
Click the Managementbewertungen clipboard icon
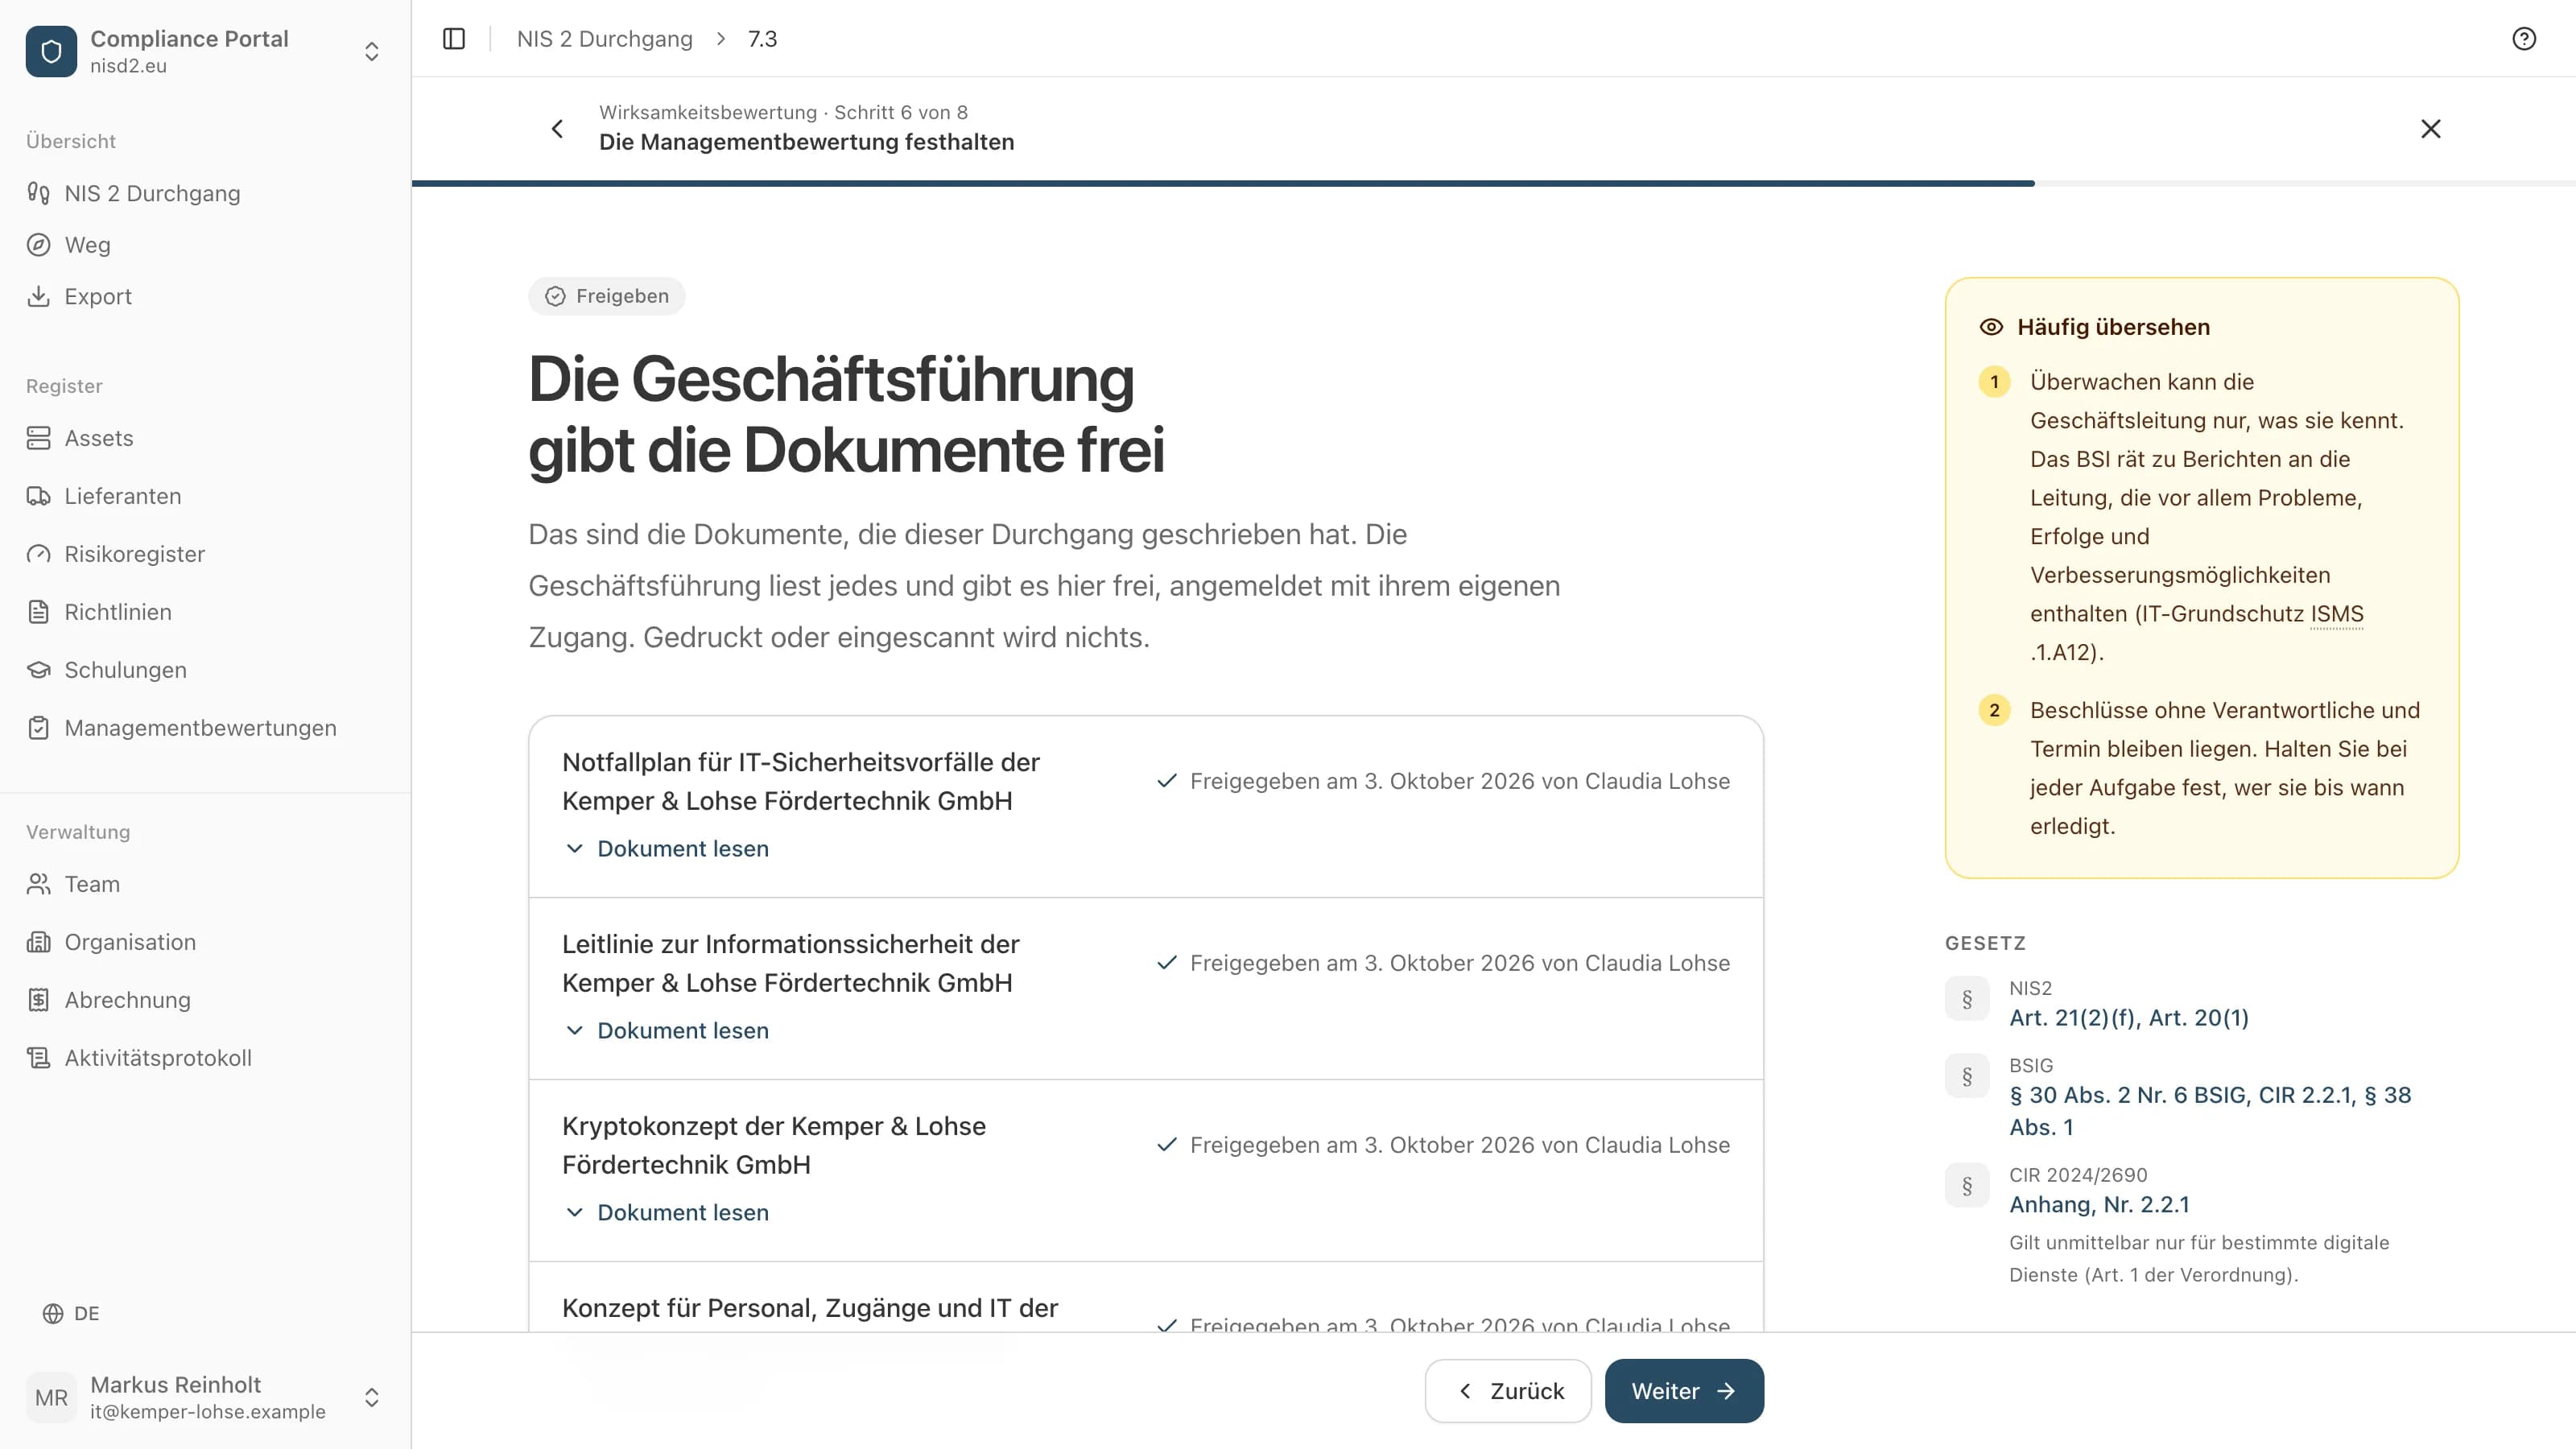(x=38, y=728)
